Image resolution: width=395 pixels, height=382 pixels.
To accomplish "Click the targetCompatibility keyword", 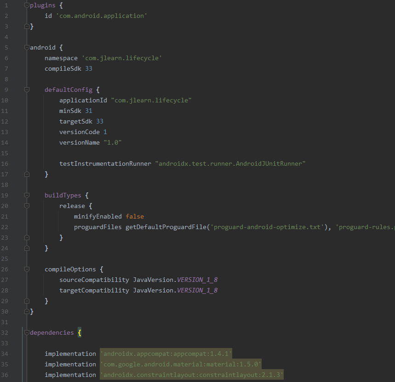I will [x=94, y=291].
